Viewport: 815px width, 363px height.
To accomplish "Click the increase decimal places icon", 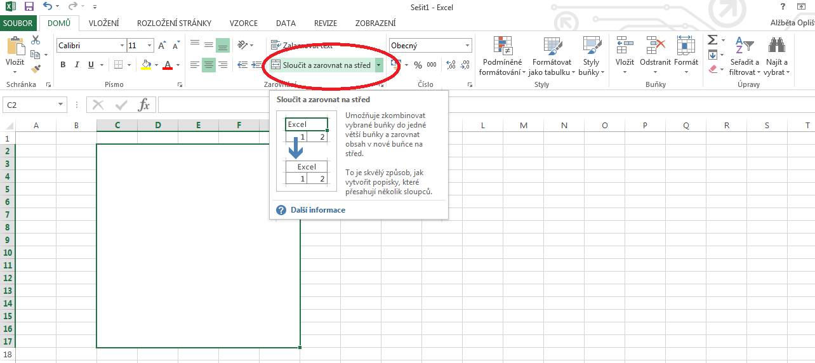I will pos(451,65).
